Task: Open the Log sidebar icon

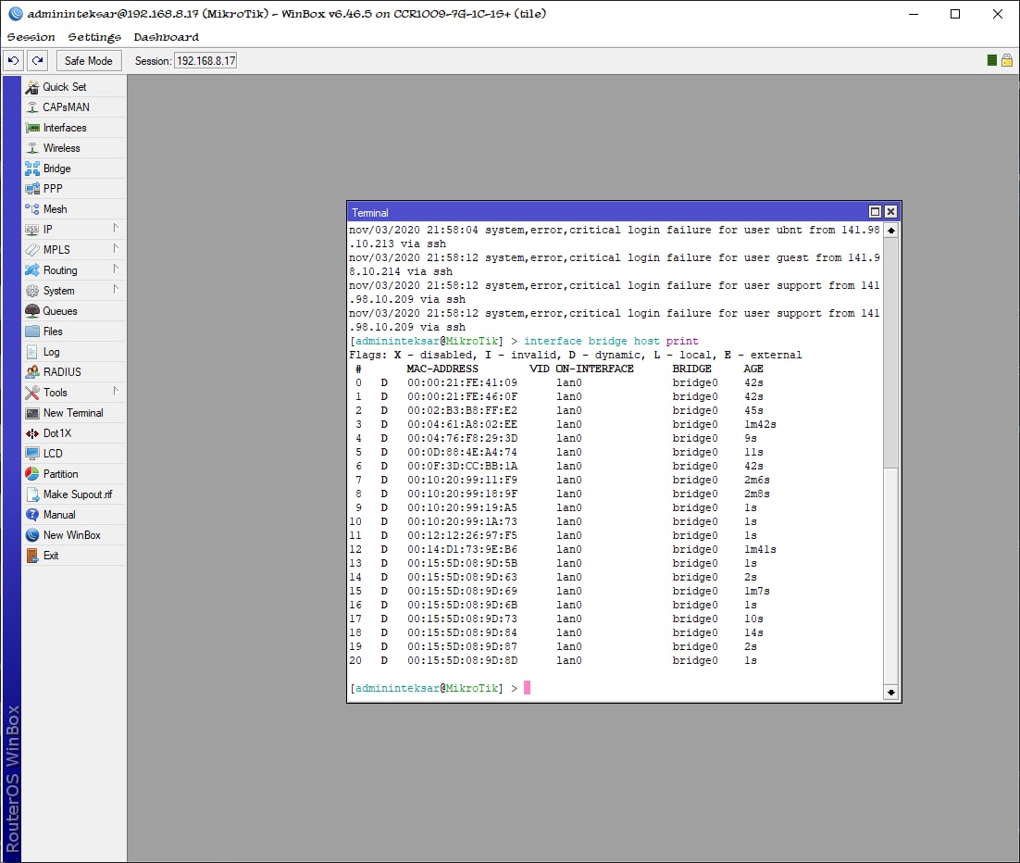Action: click(31, 352)
